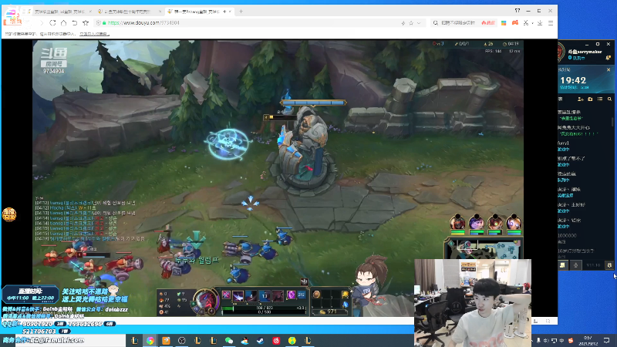Select the scissors screenshot tool
This screenshot has width=617, height=347.
(x=526, y=23)
